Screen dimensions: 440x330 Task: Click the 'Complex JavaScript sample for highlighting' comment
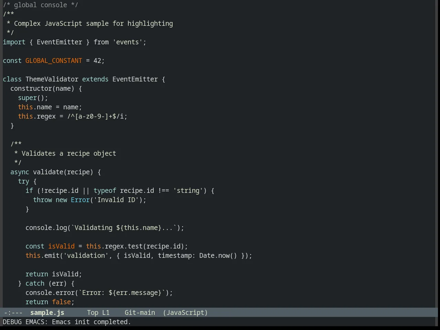[93, 23]
